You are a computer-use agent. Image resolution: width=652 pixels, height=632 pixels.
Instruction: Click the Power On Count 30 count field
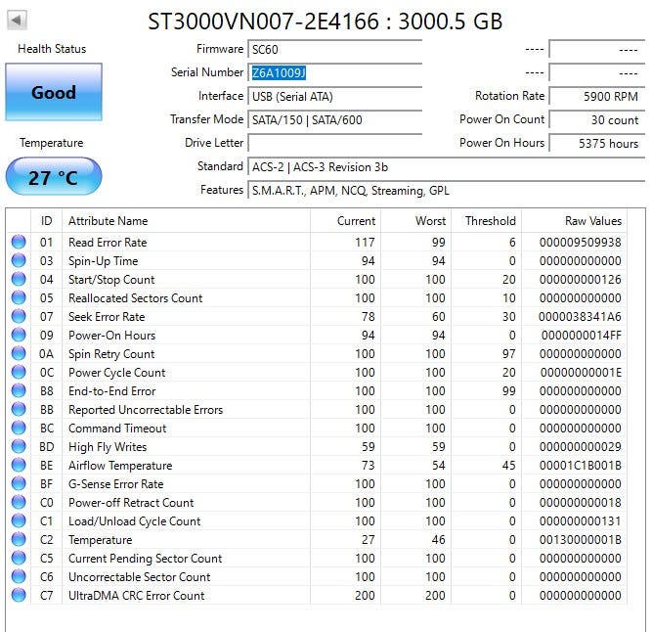click(x=597, y=119)
